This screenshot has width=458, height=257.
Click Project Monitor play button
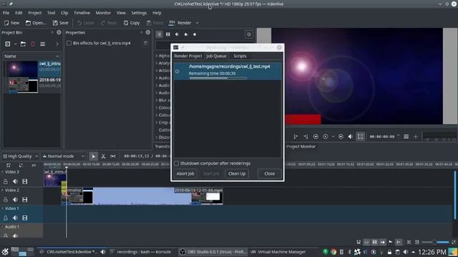pyautogui.click(x=326, y=136)
